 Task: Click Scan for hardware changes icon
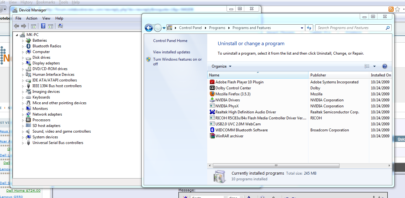(60, 26)
